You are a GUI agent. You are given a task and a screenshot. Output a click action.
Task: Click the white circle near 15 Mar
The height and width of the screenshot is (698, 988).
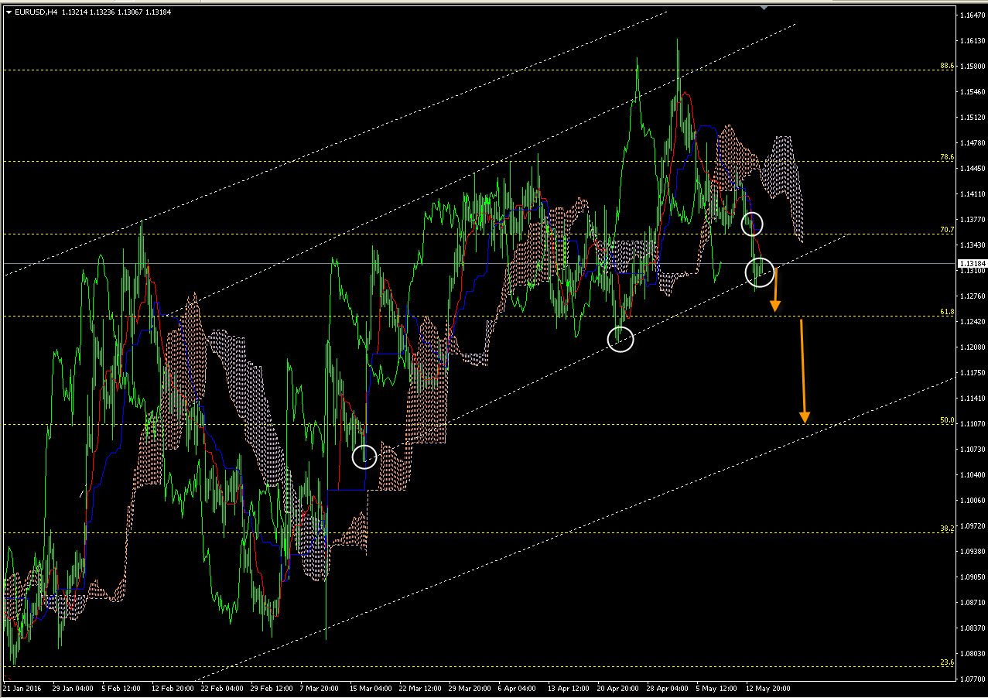tap(364, 457)
